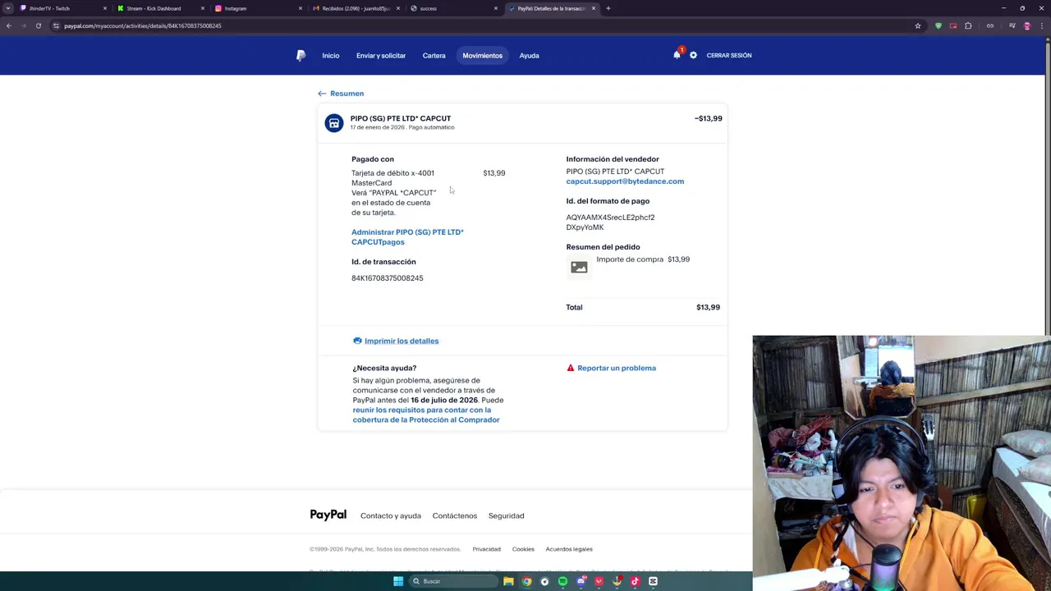Open the Protección al Comprador requirements link
Image resolution: width=1051 pixels, height=591 pixels.
(426, 415)
